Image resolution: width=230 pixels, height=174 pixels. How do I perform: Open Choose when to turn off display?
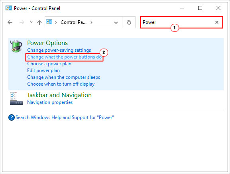click(61, 84)
